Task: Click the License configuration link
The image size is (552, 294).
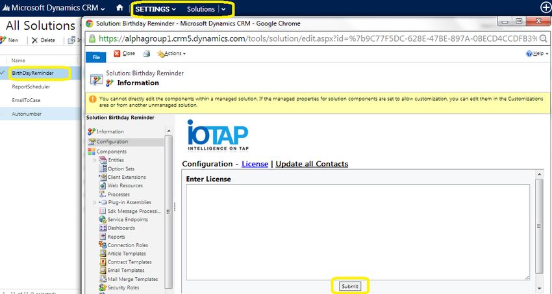Action: coord(255,164)
